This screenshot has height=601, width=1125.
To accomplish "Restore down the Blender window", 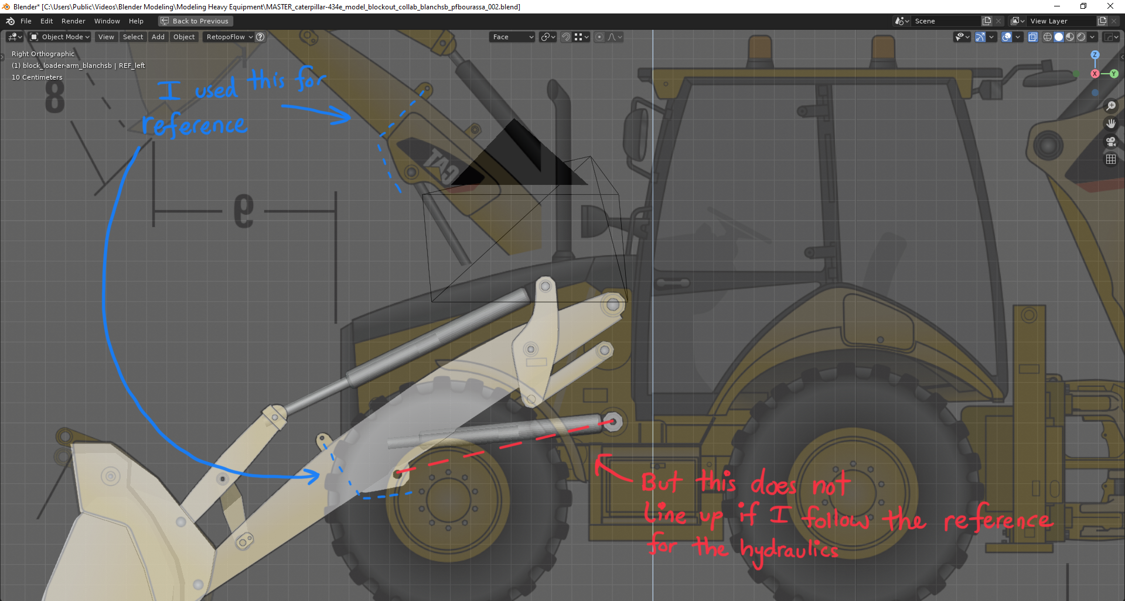I will coord(1083,6).
